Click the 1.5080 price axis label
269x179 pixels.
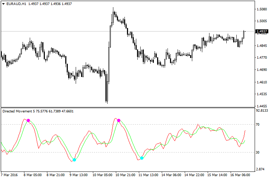[x=261, y=9]
